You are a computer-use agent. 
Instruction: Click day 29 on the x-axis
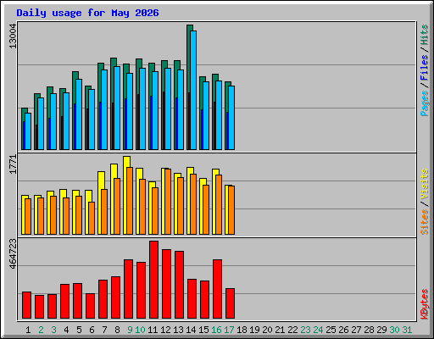381,330
